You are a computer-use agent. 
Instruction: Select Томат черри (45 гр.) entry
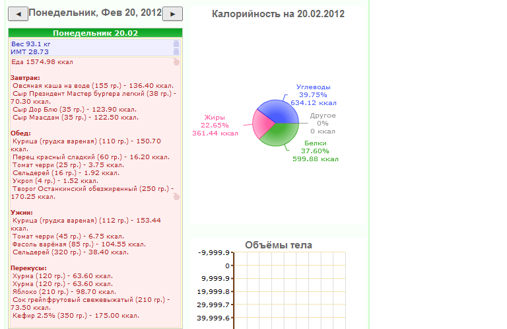(68, 236)
